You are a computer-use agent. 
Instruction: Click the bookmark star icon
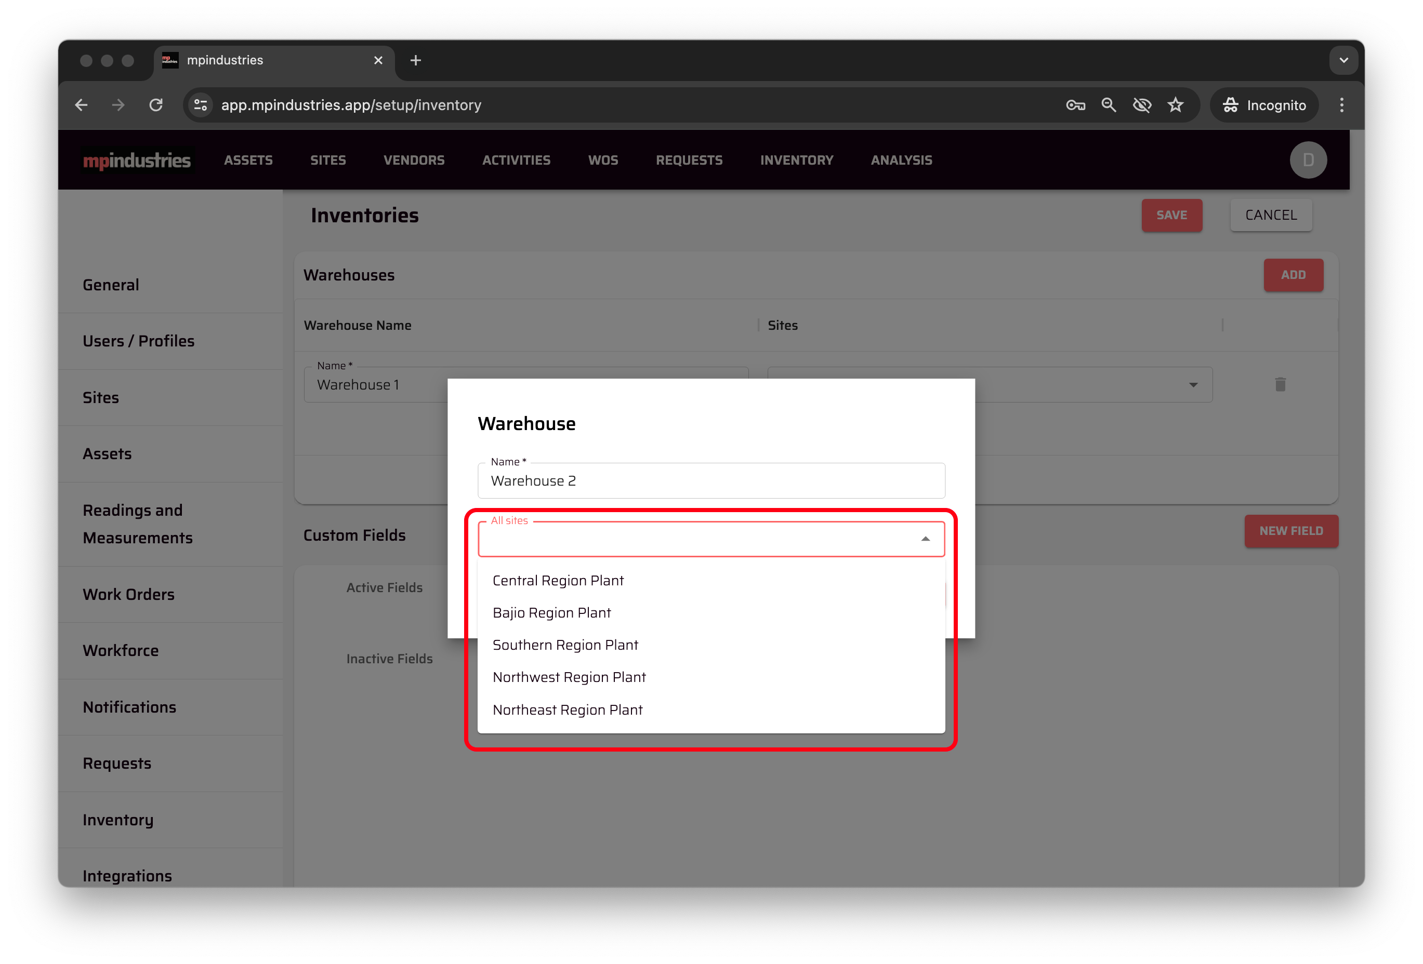pos(1176,105)
